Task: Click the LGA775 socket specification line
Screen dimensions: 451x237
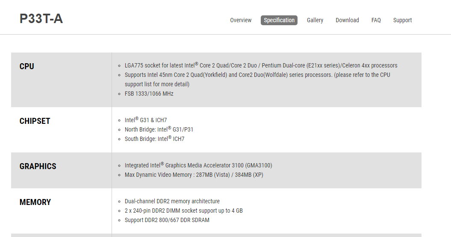Action: click(x=261, y=65)
